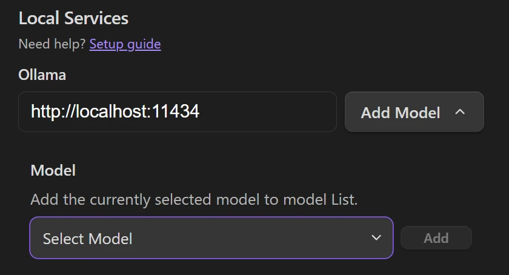
Task: Open the Setup guide link
Action: click(125, 44)
